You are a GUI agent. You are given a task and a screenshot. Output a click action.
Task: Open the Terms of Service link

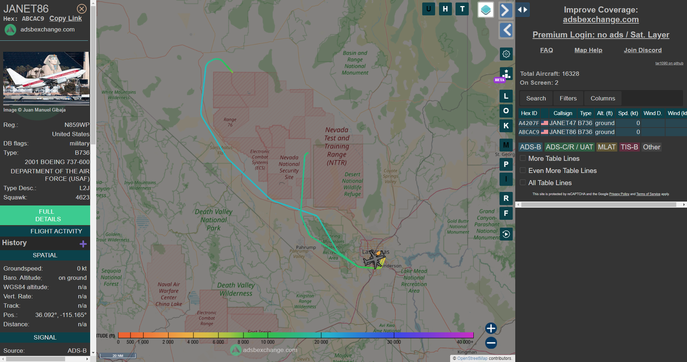pyautogui.click(x=648, y=194)
